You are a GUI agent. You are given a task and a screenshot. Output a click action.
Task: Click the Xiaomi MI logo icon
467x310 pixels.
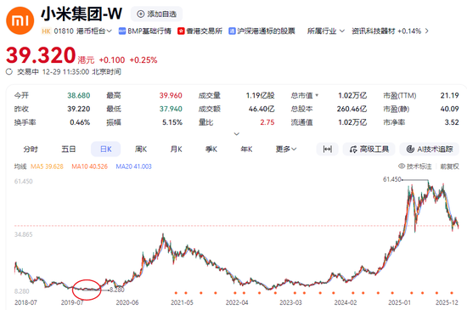pyautogui.click(x=20, y=20)
